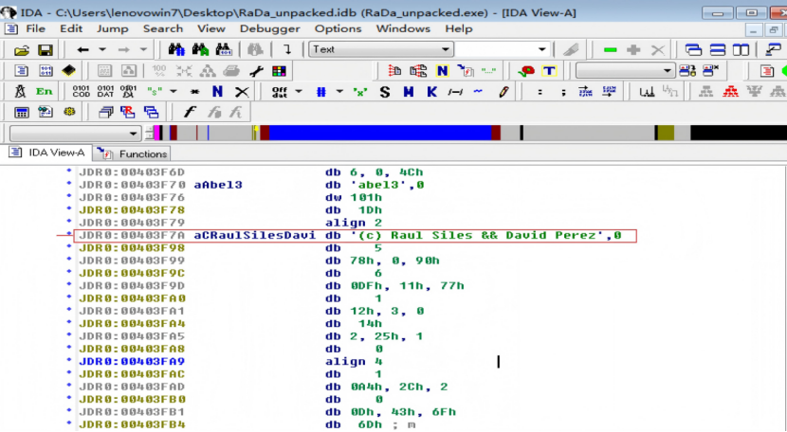Expand the back-arrow history dropdown
This screenshot has height=432, width=787.
tap(102, 49)
